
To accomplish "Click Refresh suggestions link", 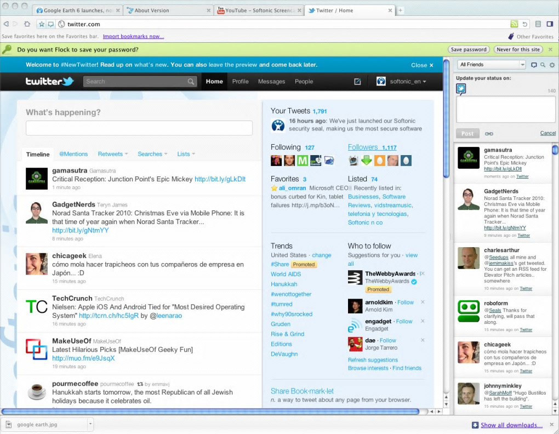I will click(373, 360).
